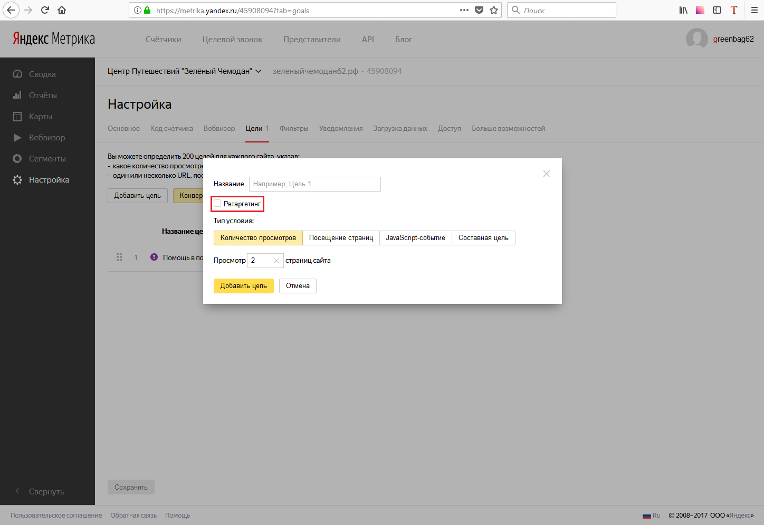The width and height of the screenshot is (764, 525).
Task: Open the Firefox hamburger menu
Action: click(x=755, y=10)
